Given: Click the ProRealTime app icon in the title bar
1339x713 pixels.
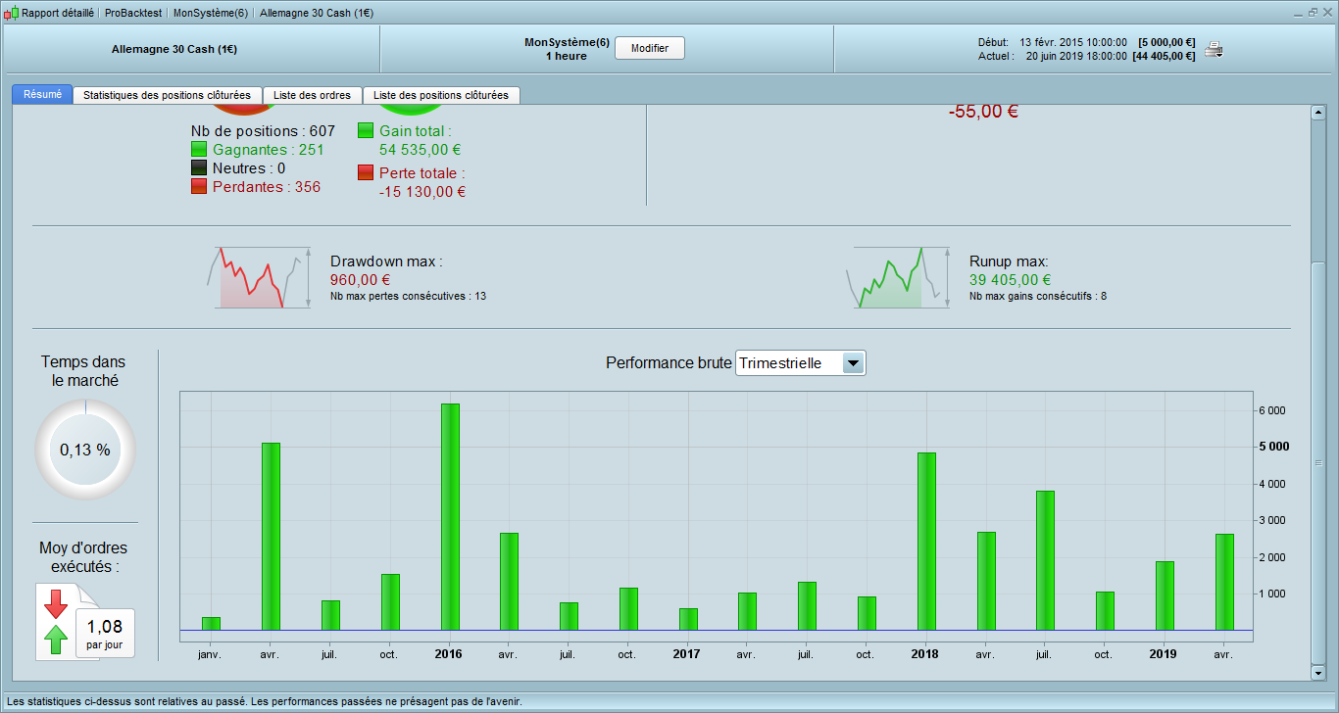Looking at the screenshot, I should click(x=11, y=14).
